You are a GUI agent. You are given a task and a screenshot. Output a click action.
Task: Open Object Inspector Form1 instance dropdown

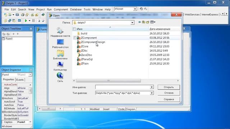click(30, 75)
